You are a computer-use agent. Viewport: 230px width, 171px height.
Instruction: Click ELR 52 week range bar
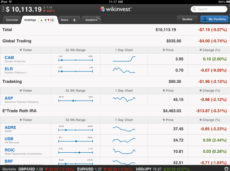click(76, 71)
